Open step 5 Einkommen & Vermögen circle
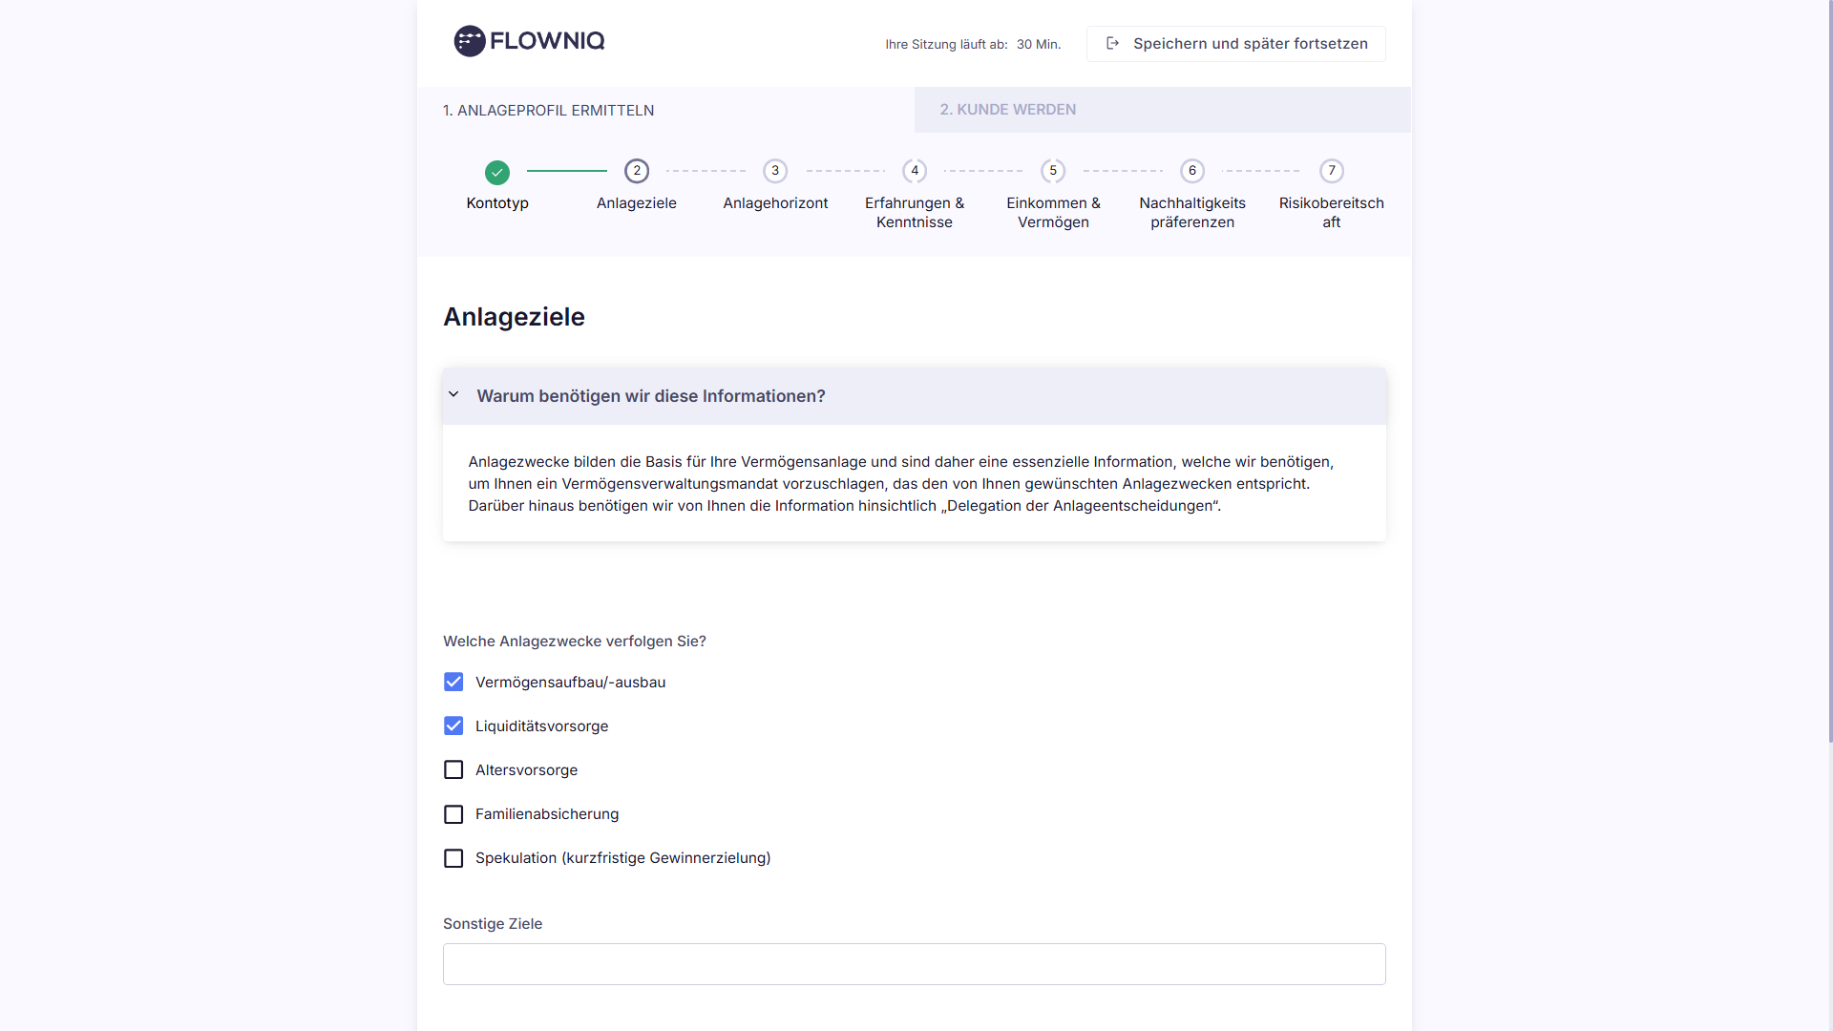The width and height of the screenshot is (1833, 1031). click(1053, 171)
